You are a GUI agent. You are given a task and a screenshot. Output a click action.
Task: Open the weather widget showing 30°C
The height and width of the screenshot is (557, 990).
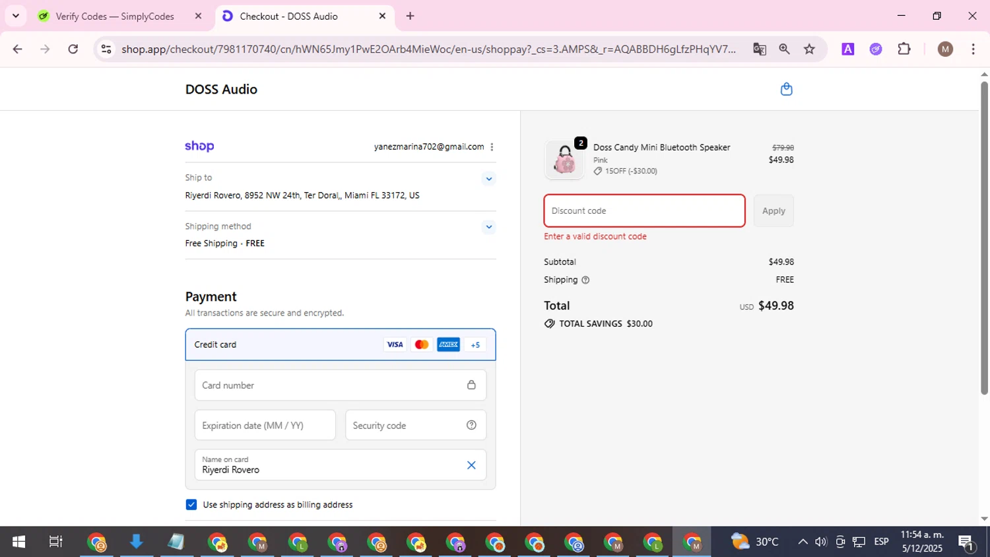tap(755, 542)
